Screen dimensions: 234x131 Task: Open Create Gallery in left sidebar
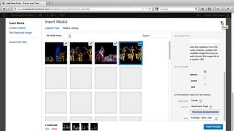[x=17, y=28]
